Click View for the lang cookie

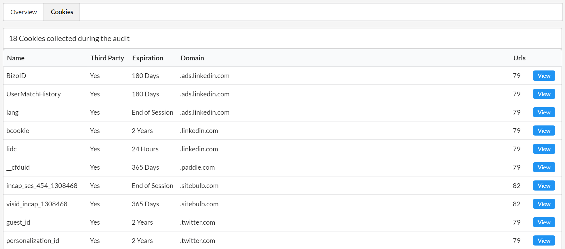point(544,112)
